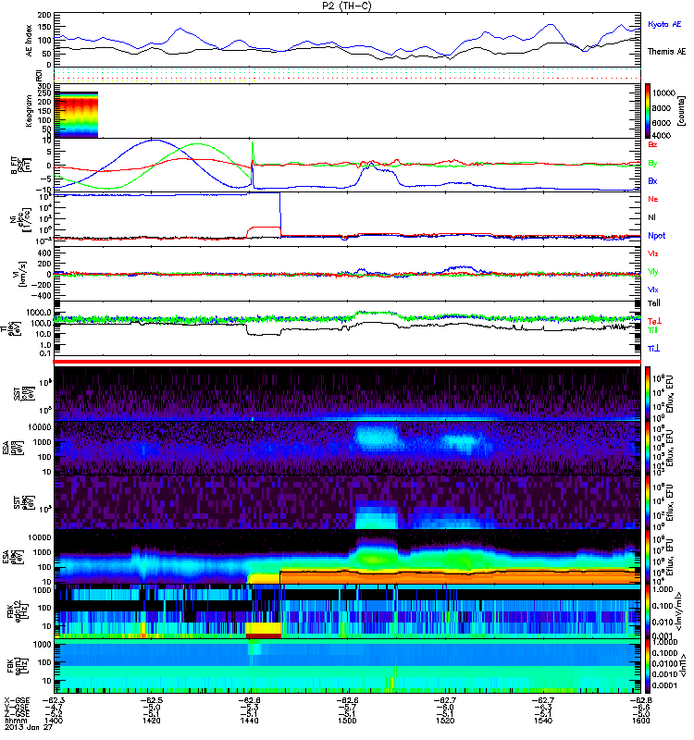Click the ESA ion Eflux color bar
Screen dimensions: 694x740
648,449
